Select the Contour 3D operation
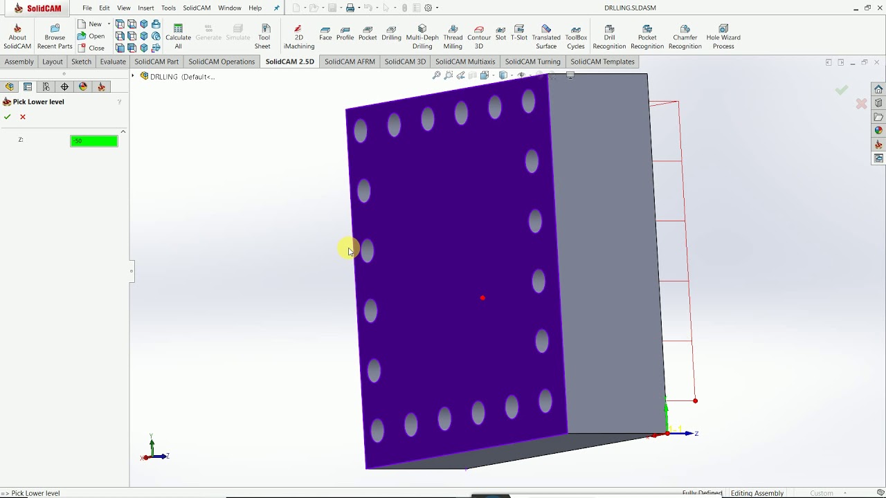 tap(478, 37)
